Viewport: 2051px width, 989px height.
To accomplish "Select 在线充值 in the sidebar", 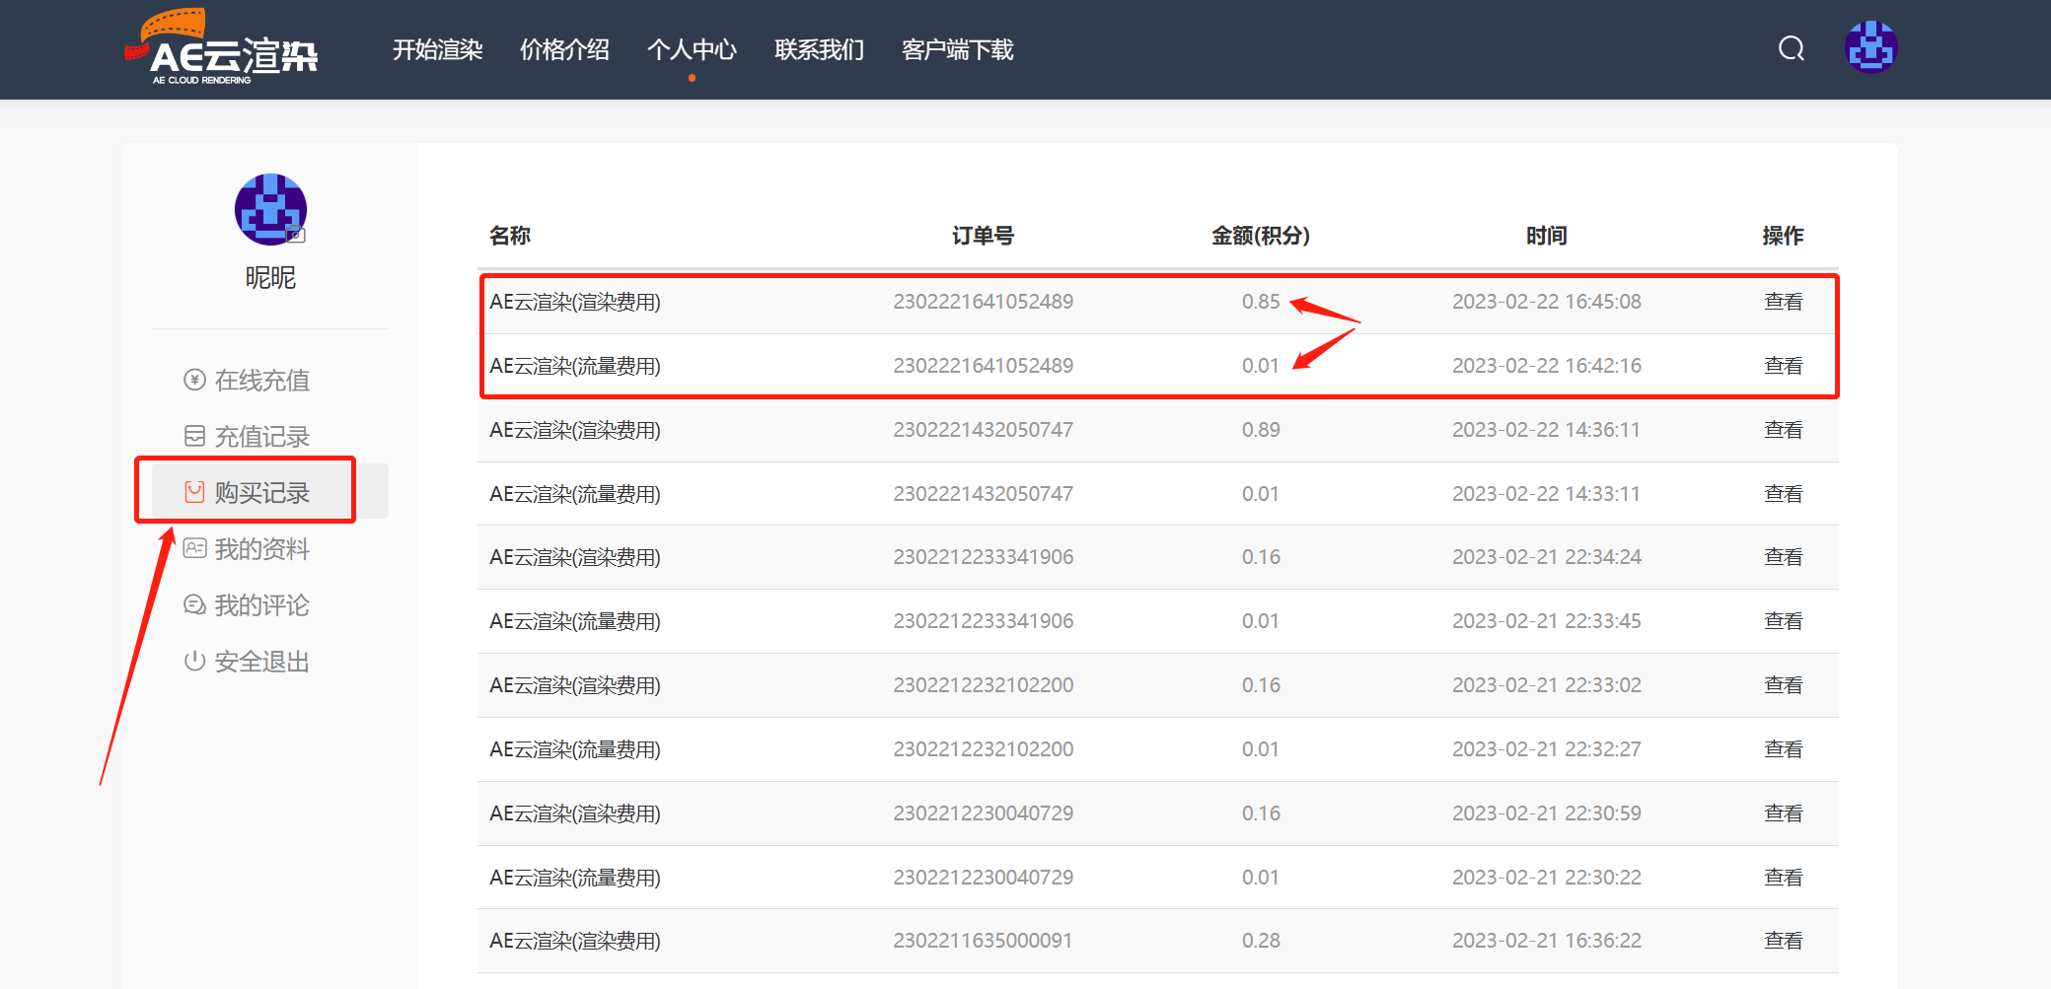I will point(262,380).
